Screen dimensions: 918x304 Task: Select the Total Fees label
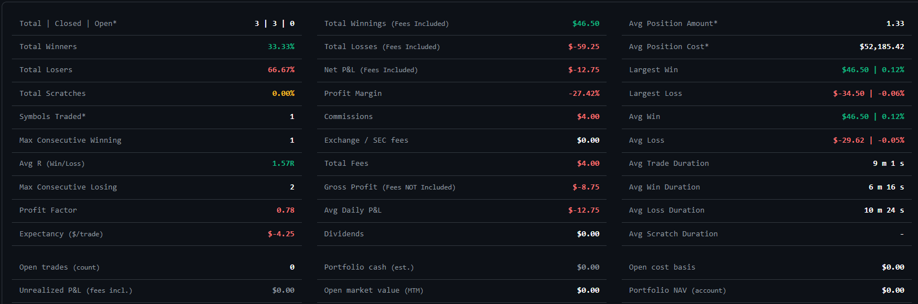click(346, 164)
